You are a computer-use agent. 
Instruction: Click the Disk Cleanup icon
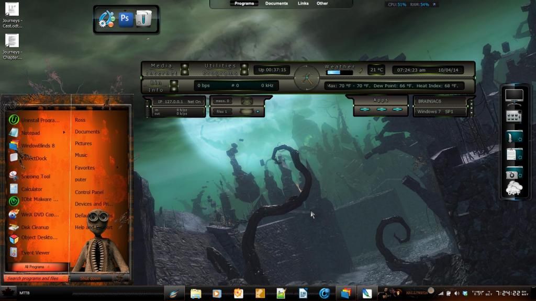pos(14,227)
